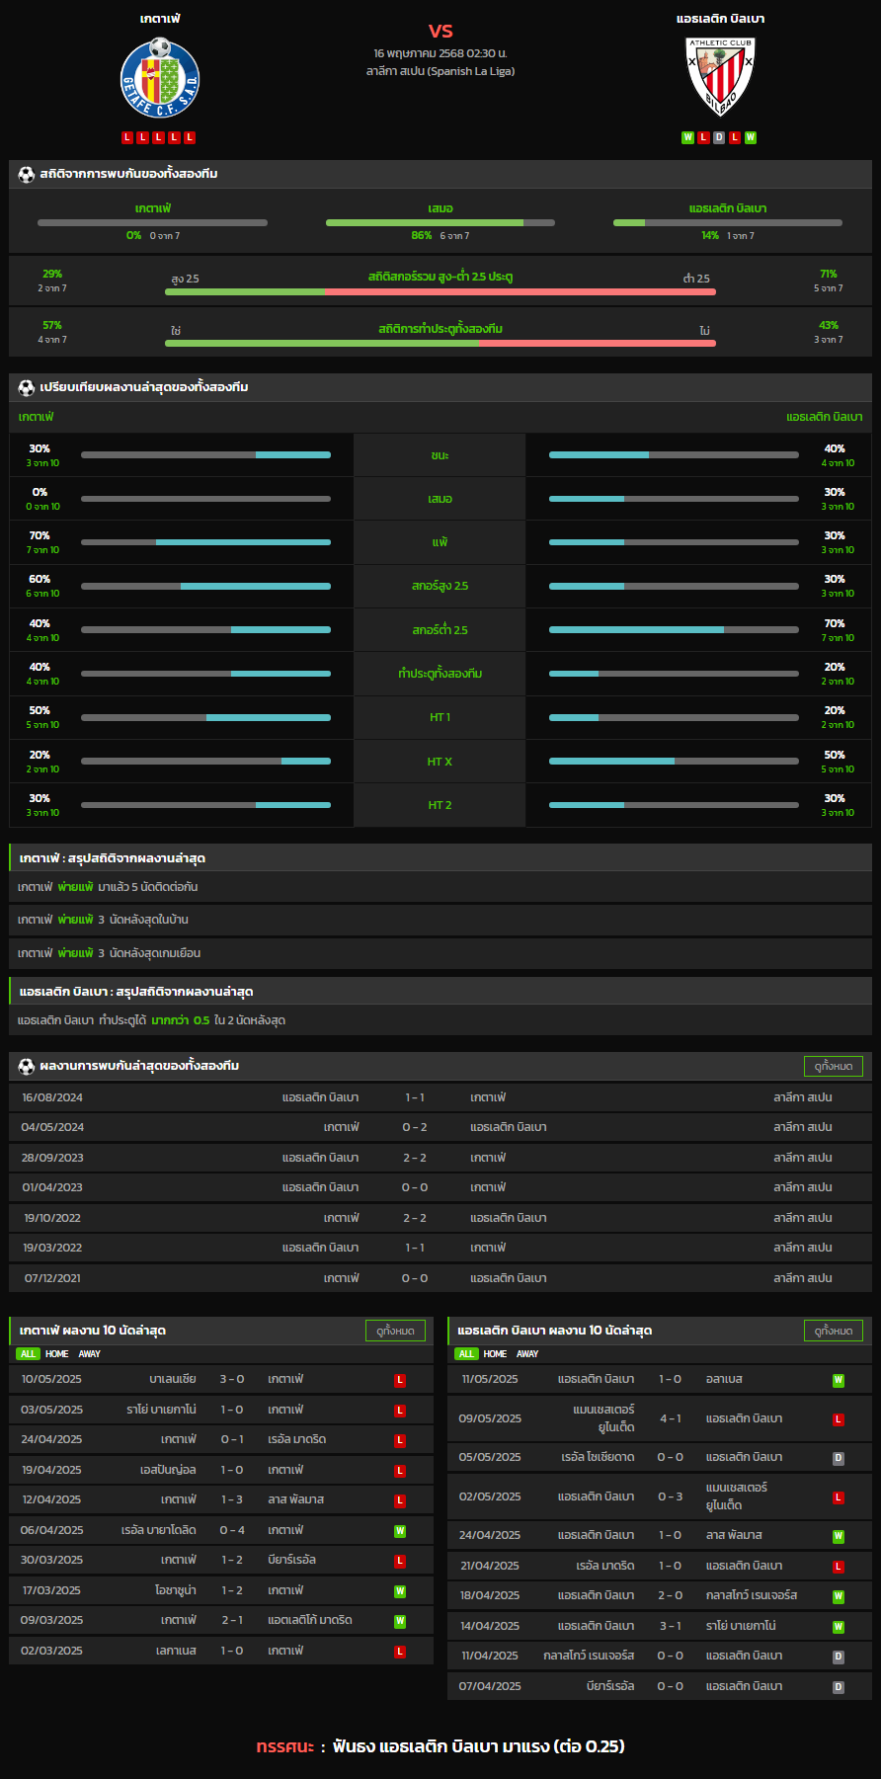
Task: Click the Getafe C.F. club crest
Action: [160, 78]
